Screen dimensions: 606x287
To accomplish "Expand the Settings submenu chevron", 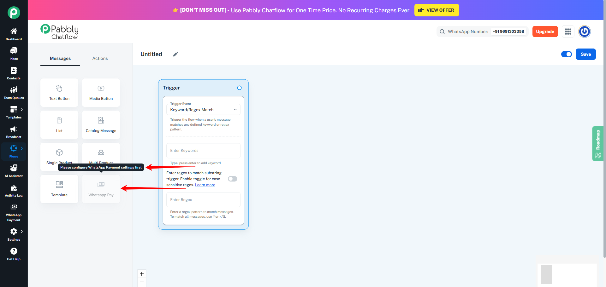I will 22,232.
